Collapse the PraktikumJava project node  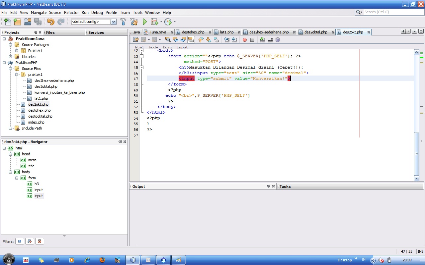coord(4,39)
